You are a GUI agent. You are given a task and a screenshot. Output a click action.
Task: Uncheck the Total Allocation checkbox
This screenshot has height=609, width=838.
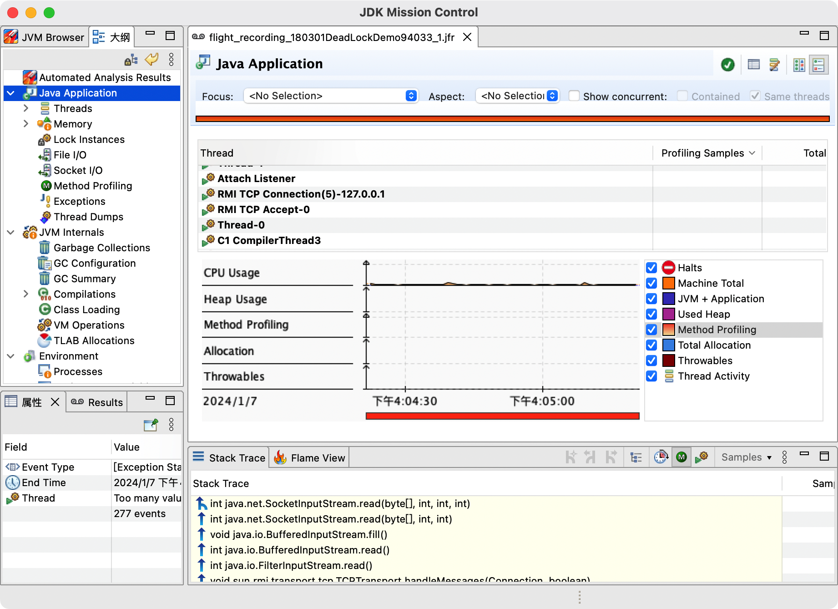651,345
